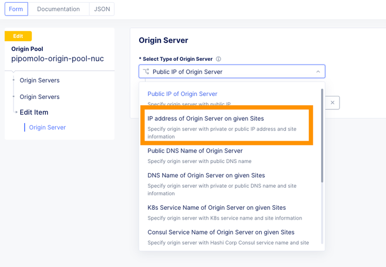The width and height of the screenshot is (386, 267).
Task: Go to Origin Server link in sidebar
Action: (47, 127)
